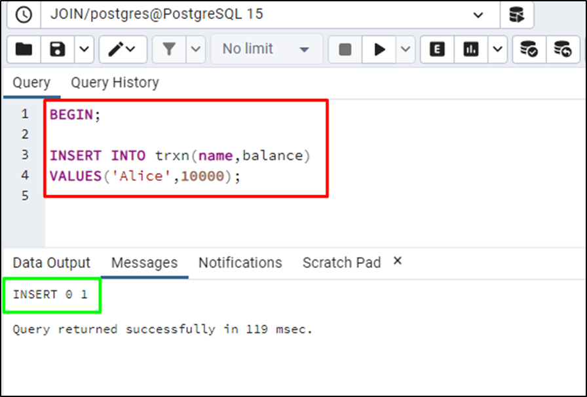Open the Notifications tab
587x397 pixels.
[x=240, y=263]
